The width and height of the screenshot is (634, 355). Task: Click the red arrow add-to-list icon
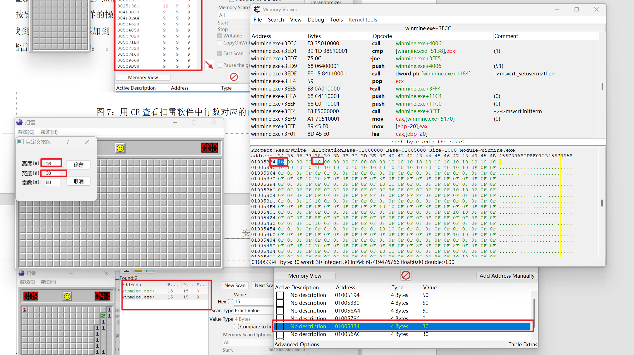209,65
